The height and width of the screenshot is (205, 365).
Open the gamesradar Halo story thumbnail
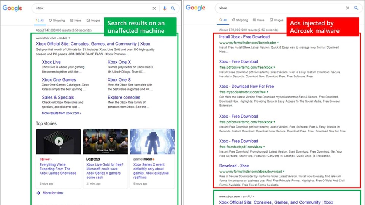tap(152, 141)
